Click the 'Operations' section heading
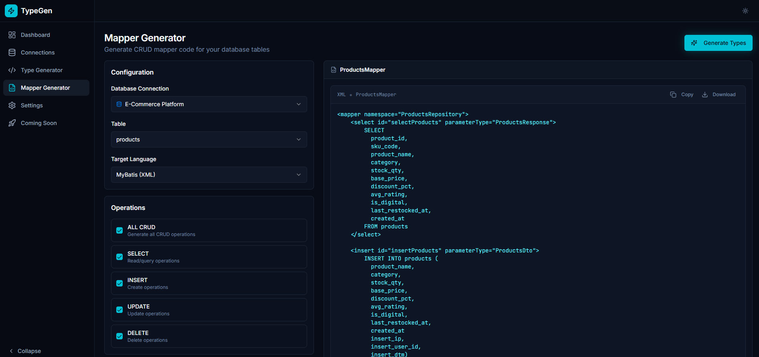 point(128,208)
